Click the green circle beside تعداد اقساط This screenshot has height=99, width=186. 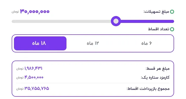click(172, 29)
